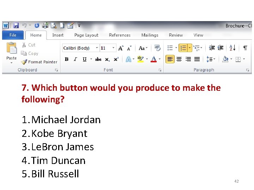Open the Font dialog launcher

click(x=160, y=70)
